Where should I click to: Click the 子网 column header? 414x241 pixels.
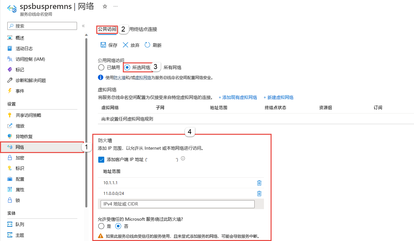(160, 108)
